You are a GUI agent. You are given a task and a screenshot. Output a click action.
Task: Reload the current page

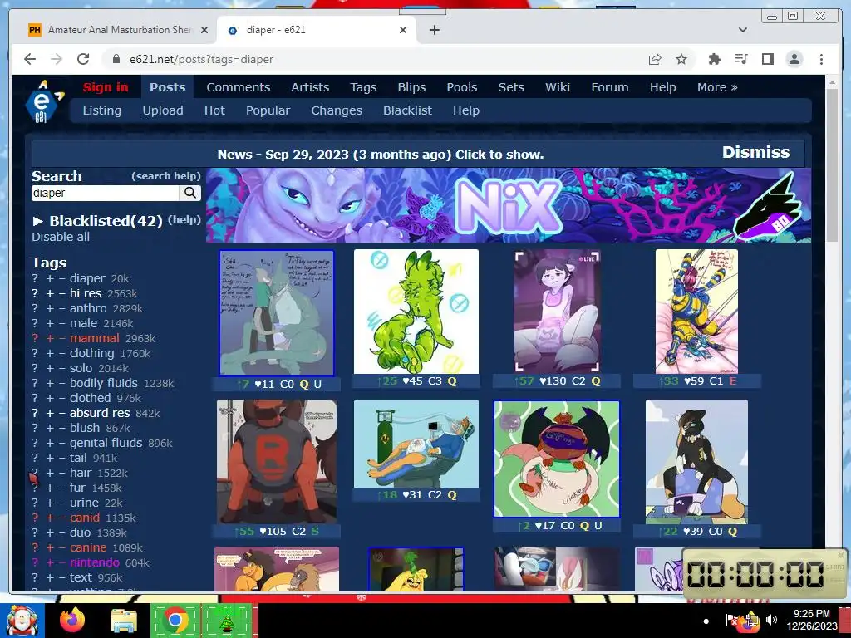pyautogui.click(x=83, y=59)
